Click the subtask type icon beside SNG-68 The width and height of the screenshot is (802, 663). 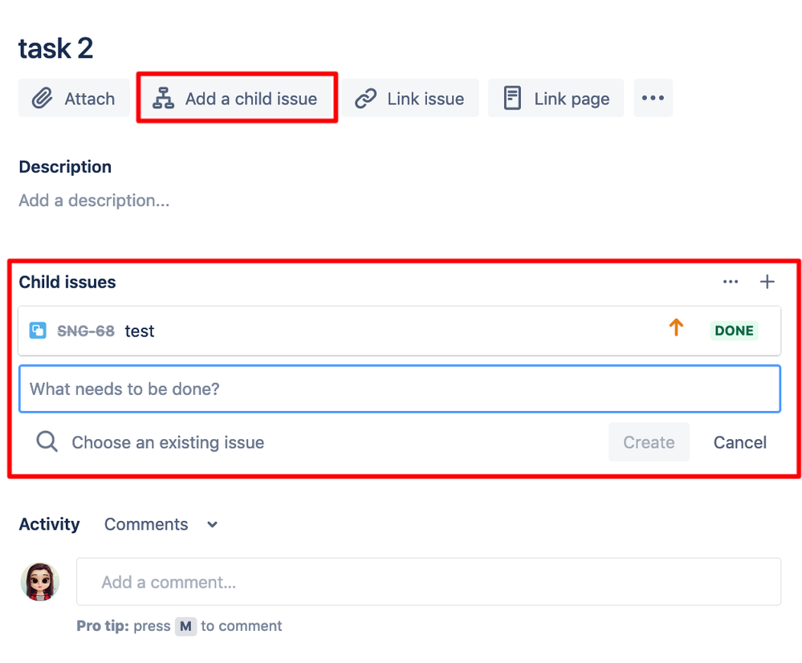click(x=37, y=330)
